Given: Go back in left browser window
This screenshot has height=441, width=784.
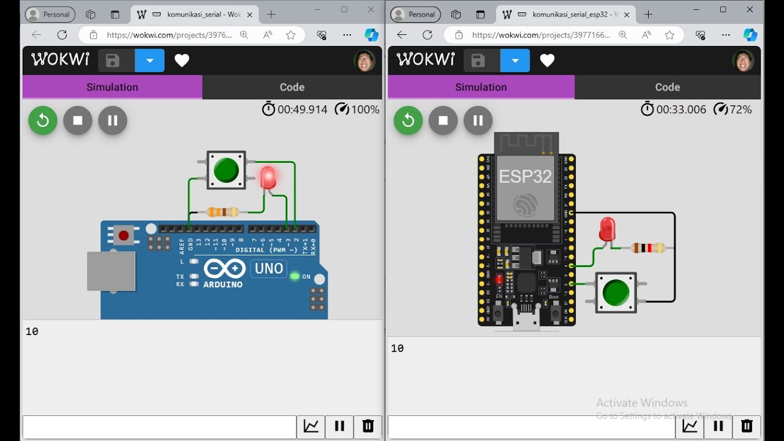Looking at the screenshot, I should pyautogui.click(x=36, y=35).
